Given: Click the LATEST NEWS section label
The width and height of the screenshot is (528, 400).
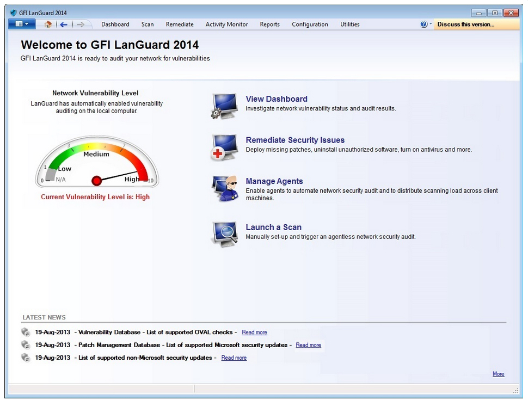Looking at the screenshot, I should point(44,317).
